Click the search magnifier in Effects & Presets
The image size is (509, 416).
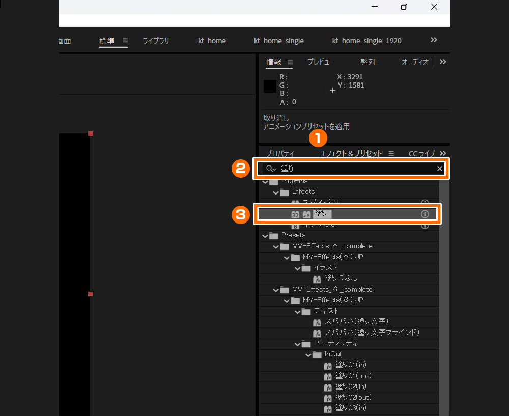coord(270,168)
